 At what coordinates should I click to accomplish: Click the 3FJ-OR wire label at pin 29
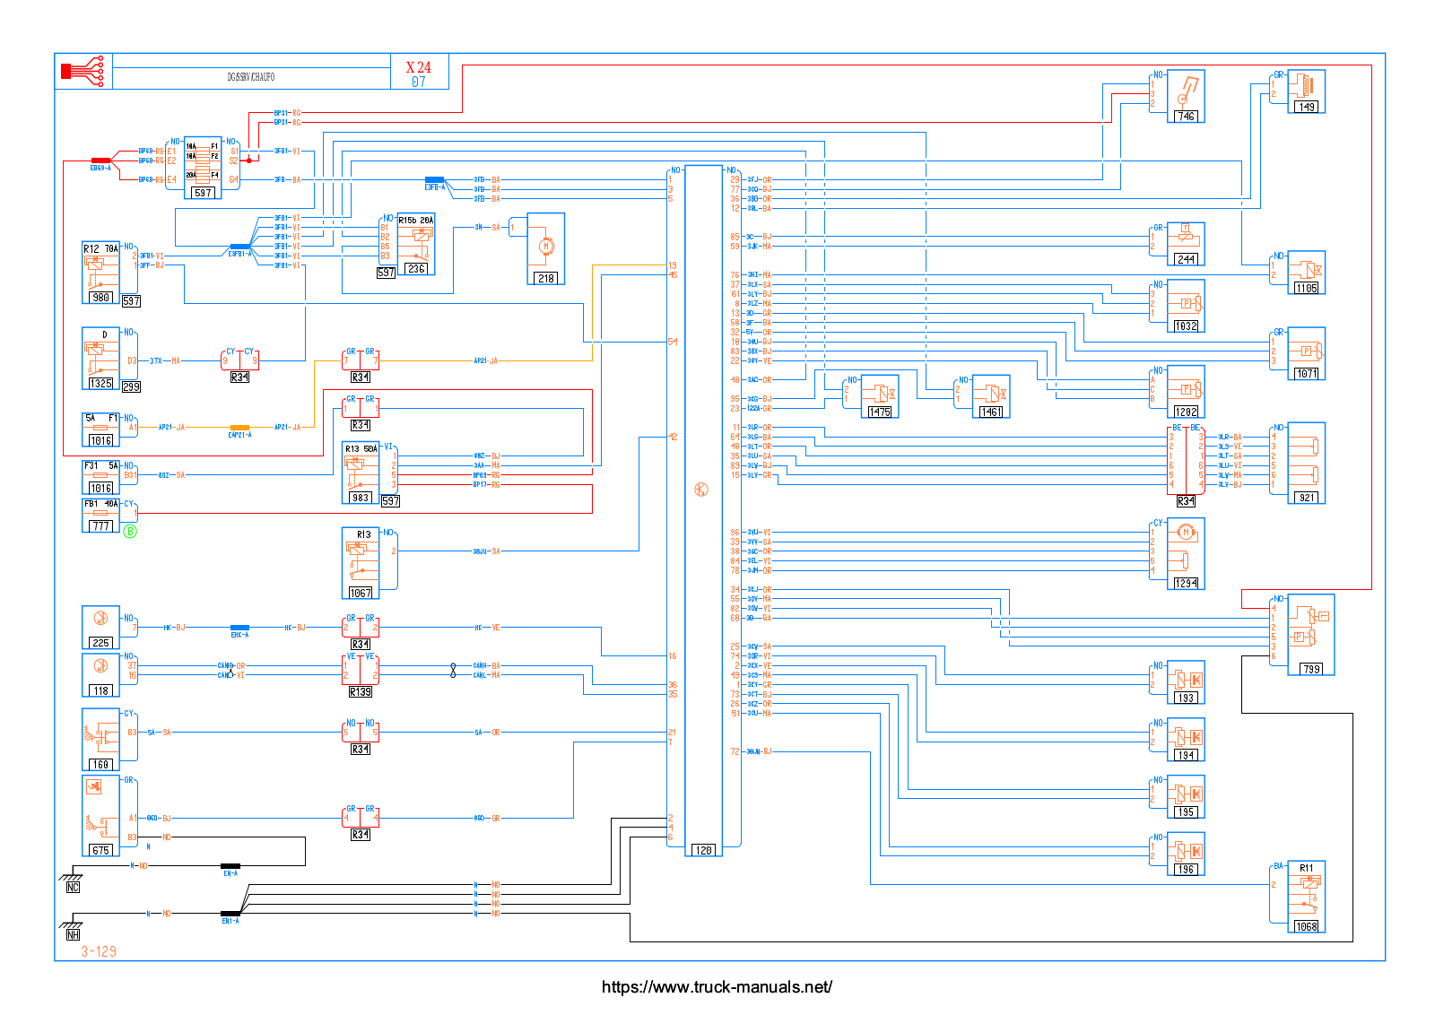(x=759, y=180)
